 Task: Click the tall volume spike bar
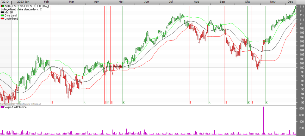(x=264, y=119)
